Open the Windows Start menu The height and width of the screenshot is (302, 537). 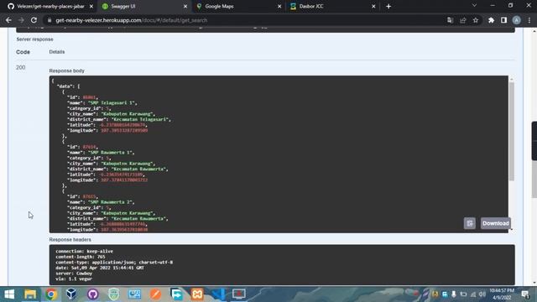click(x=9, y=294)
